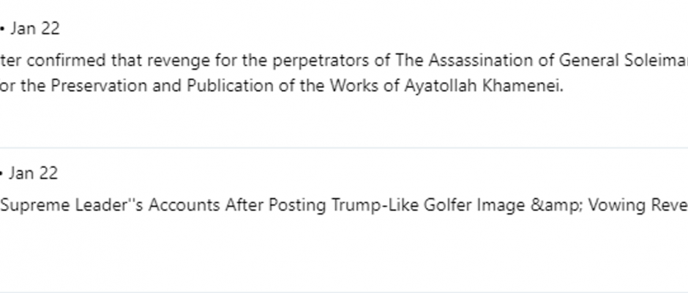Click the bullet separator before second Jan 22
The image size is (688, 293).
point(1,174)
